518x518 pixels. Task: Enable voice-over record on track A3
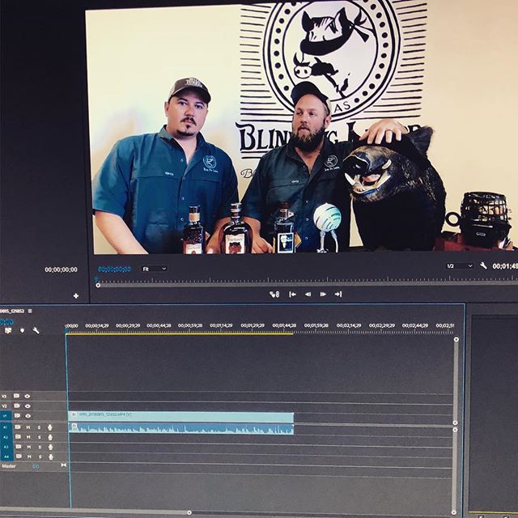tap(50, 448)
